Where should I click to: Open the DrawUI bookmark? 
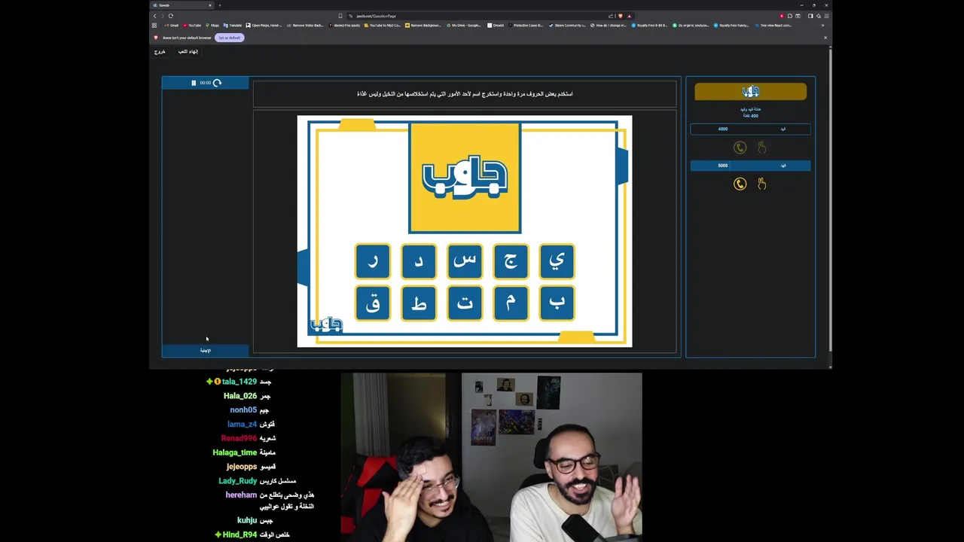tap(496, 26)
